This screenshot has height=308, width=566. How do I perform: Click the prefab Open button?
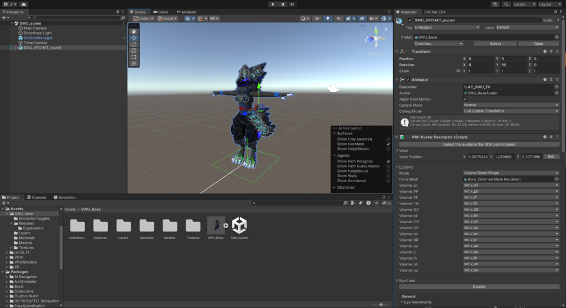[538, 44]
